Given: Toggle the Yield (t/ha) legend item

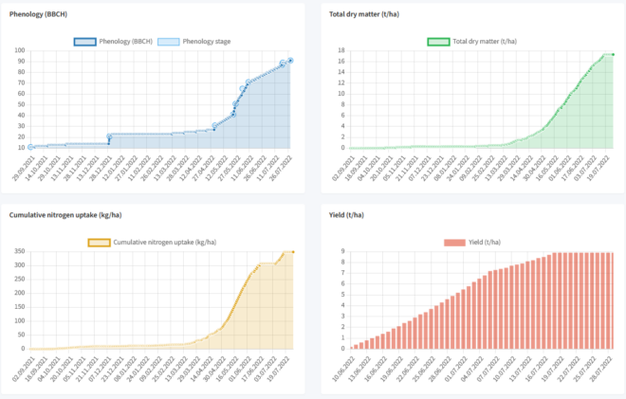Looking at the screenshot, I should click(472, 243).
